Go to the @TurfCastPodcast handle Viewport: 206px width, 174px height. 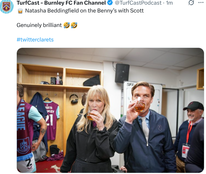pyautogui.click(x=138, y=3)
